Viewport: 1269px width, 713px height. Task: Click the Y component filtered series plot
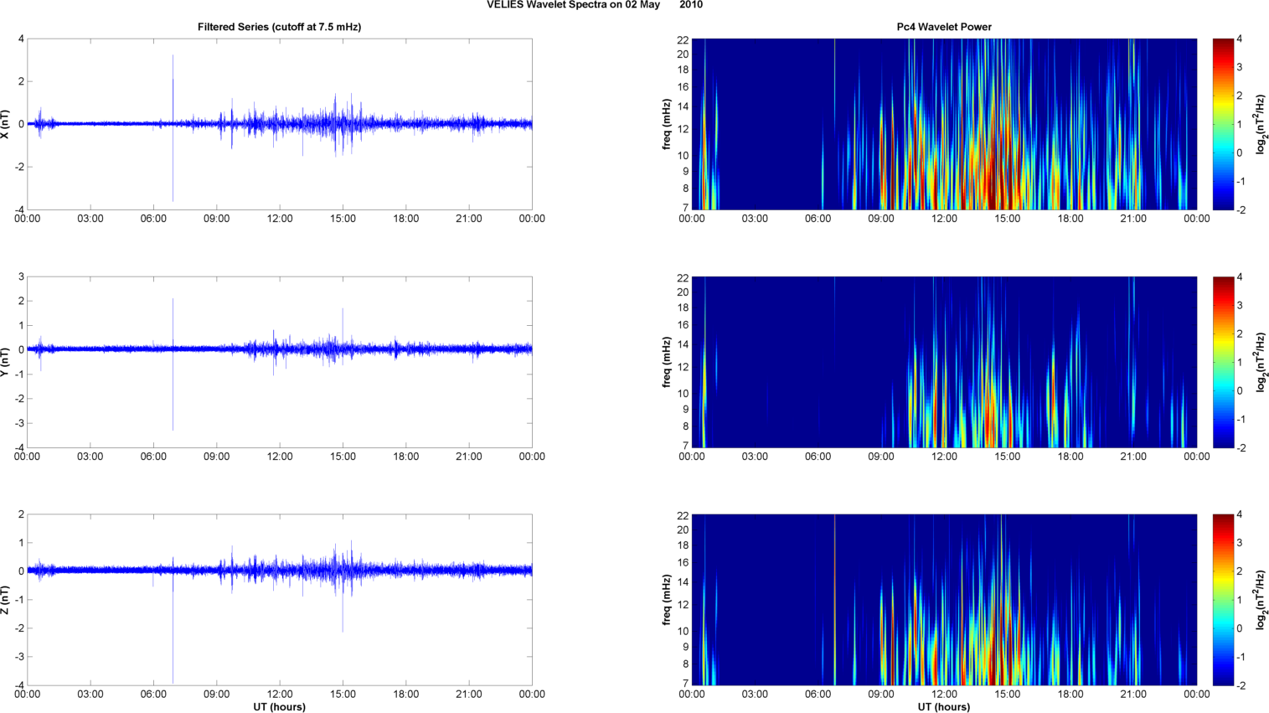point(280,362)
